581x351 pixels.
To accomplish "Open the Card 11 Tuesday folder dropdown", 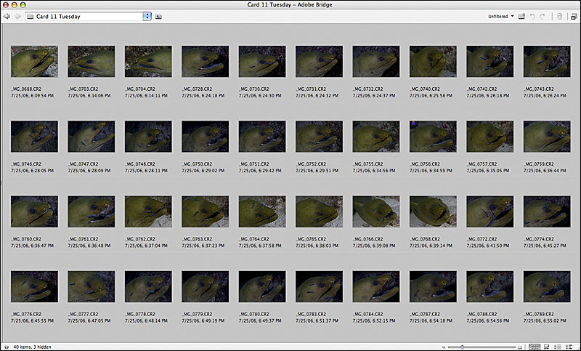I will [147, 16].
